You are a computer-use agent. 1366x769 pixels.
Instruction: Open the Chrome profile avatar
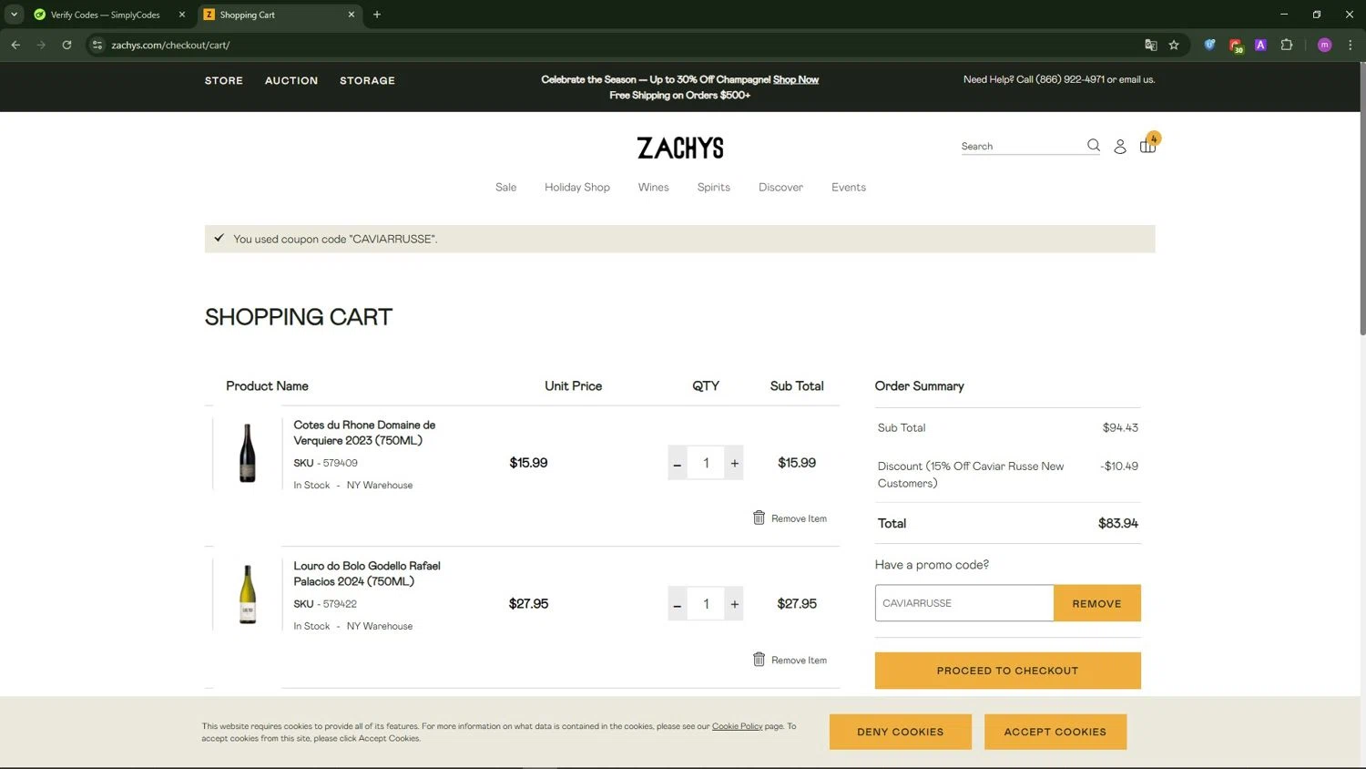pos(1325,45)
